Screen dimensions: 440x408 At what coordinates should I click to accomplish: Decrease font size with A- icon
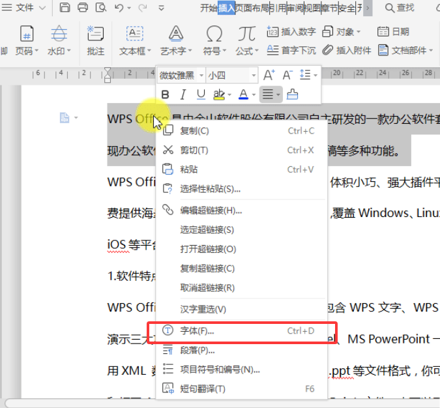pos(287,75)
